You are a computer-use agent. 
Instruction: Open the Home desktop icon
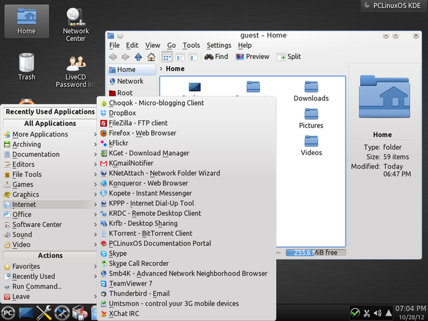(27, 21)
